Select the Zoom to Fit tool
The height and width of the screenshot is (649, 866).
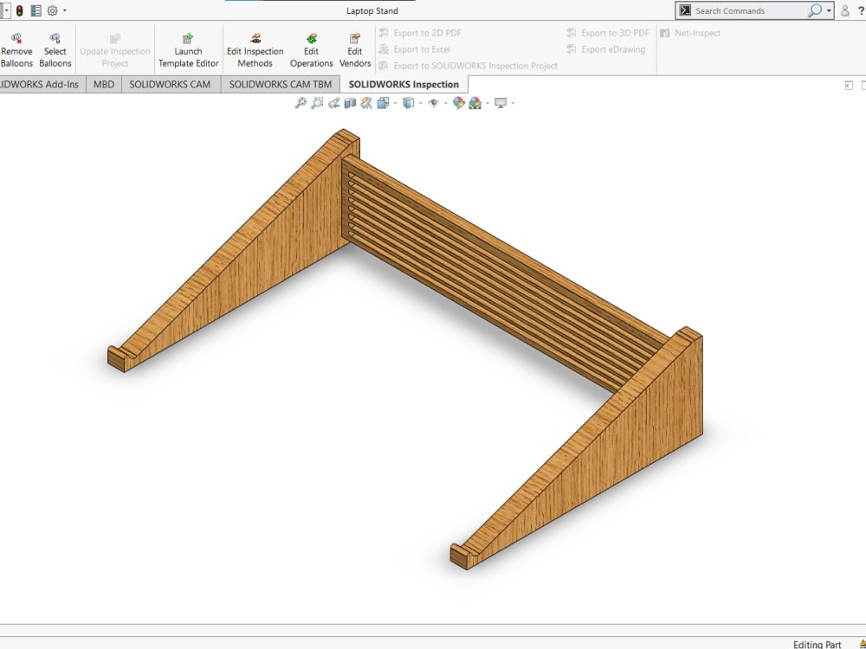(x=299, y=102)
